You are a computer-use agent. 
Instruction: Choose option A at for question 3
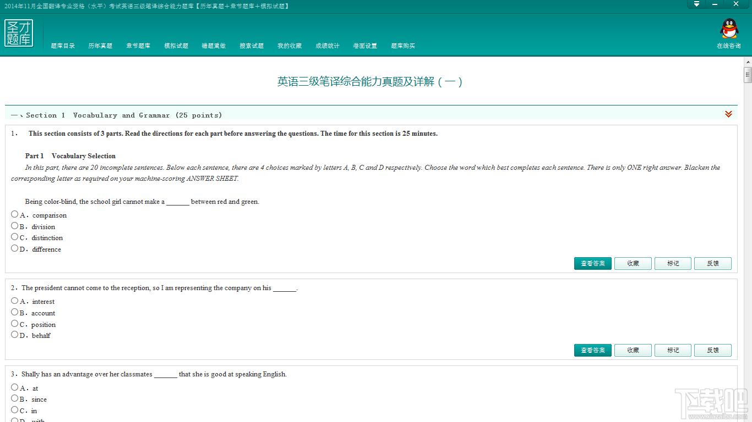pos(14,387)
